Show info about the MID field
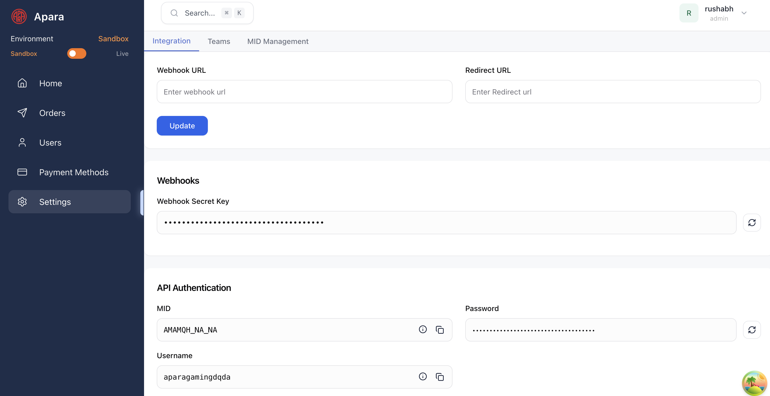 point(422,330)
